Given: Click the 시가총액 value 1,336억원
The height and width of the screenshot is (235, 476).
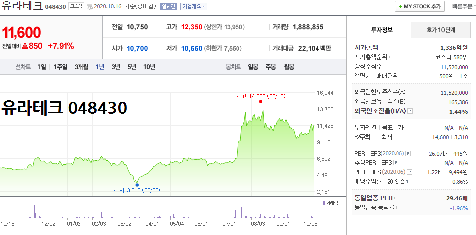Looking at the screenshot, I should (454, 48).
